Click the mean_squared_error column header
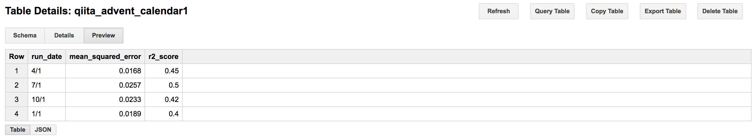756x140 pixels. [x=105, y=56]
